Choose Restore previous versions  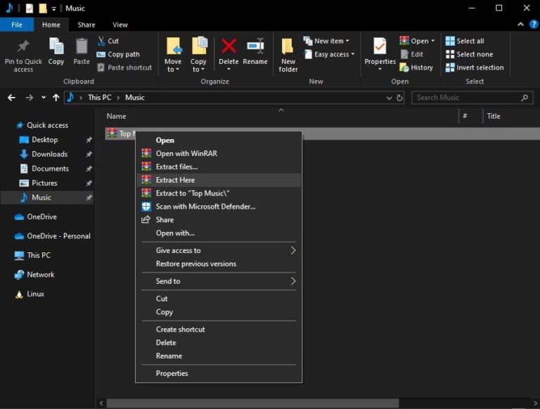click(219, 264)
